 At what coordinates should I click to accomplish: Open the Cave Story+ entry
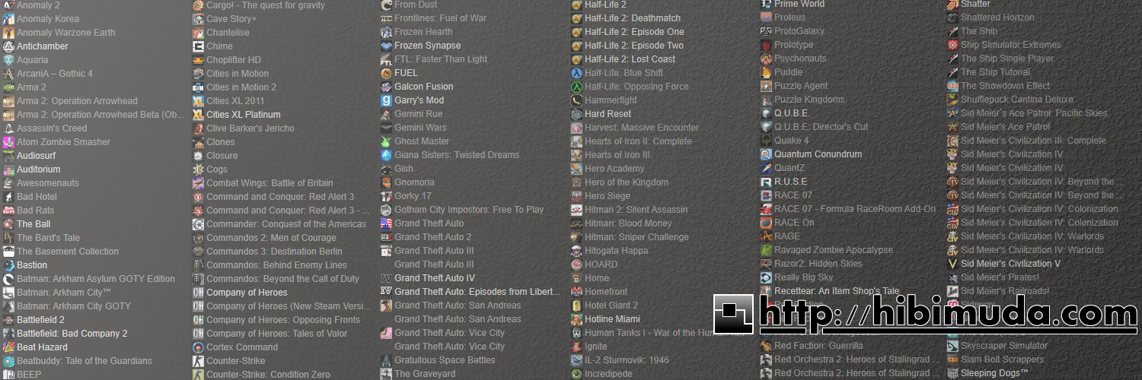coord(231,19)
